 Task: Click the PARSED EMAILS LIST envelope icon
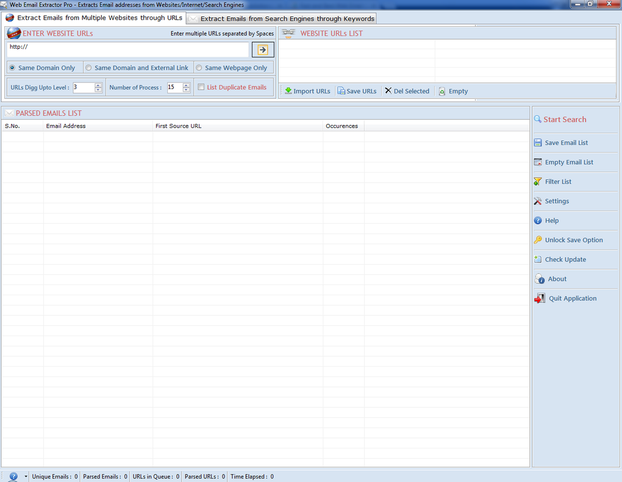point(9,113)
